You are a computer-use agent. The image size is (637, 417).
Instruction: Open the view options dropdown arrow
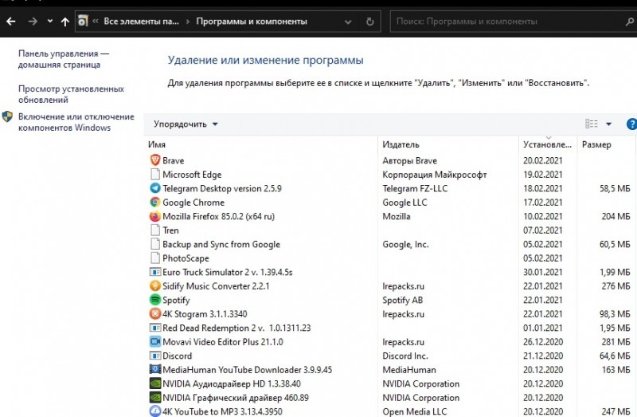click(x=608, y=124)
